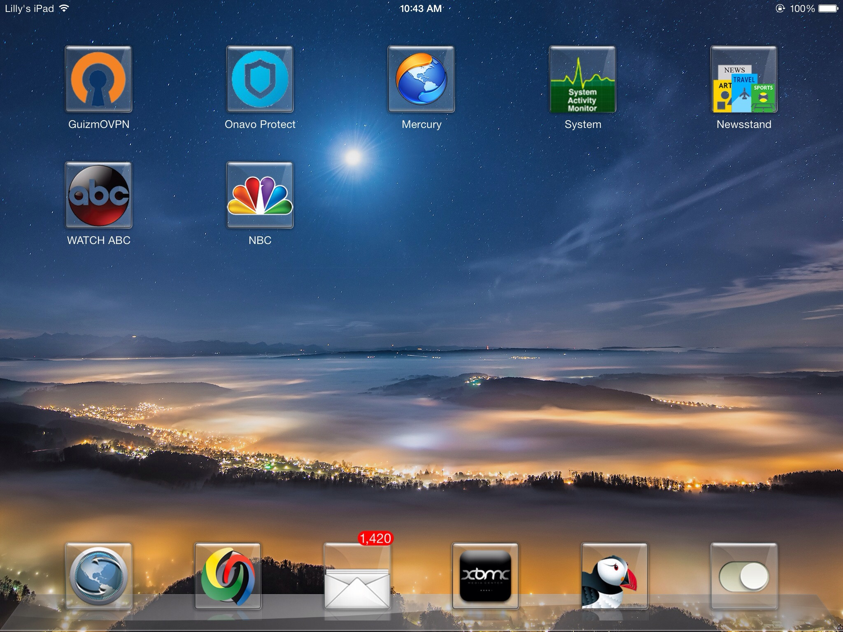The image size is (843, 632).
Task: Tap the 1,420 mail badge
Action: [x=375, y=538]
